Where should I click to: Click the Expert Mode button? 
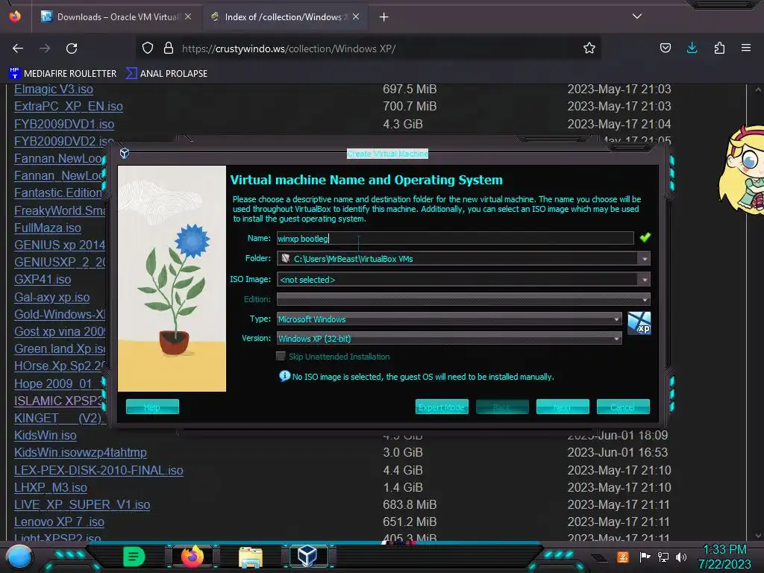coord(442,407)
